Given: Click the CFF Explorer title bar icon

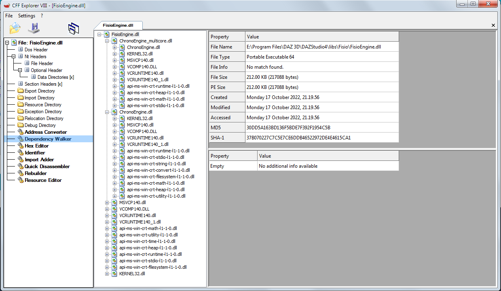Looking at the screenshot, I should point(6,6).
